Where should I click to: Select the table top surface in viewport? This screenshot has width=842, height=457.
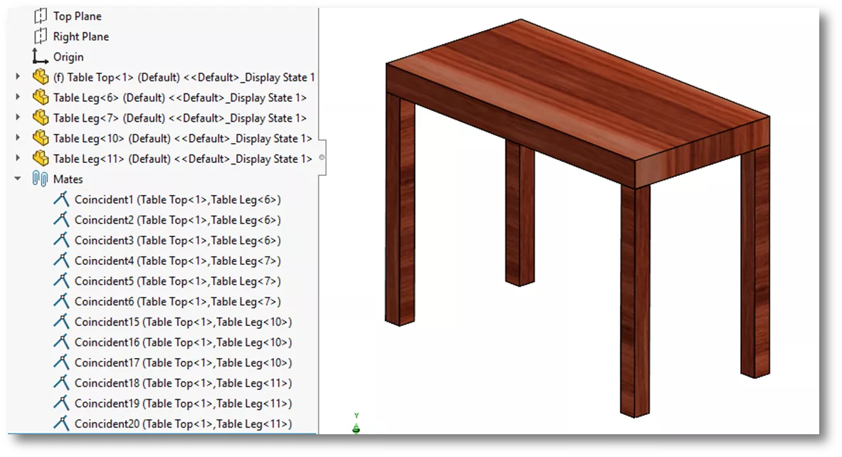(577, 88)
